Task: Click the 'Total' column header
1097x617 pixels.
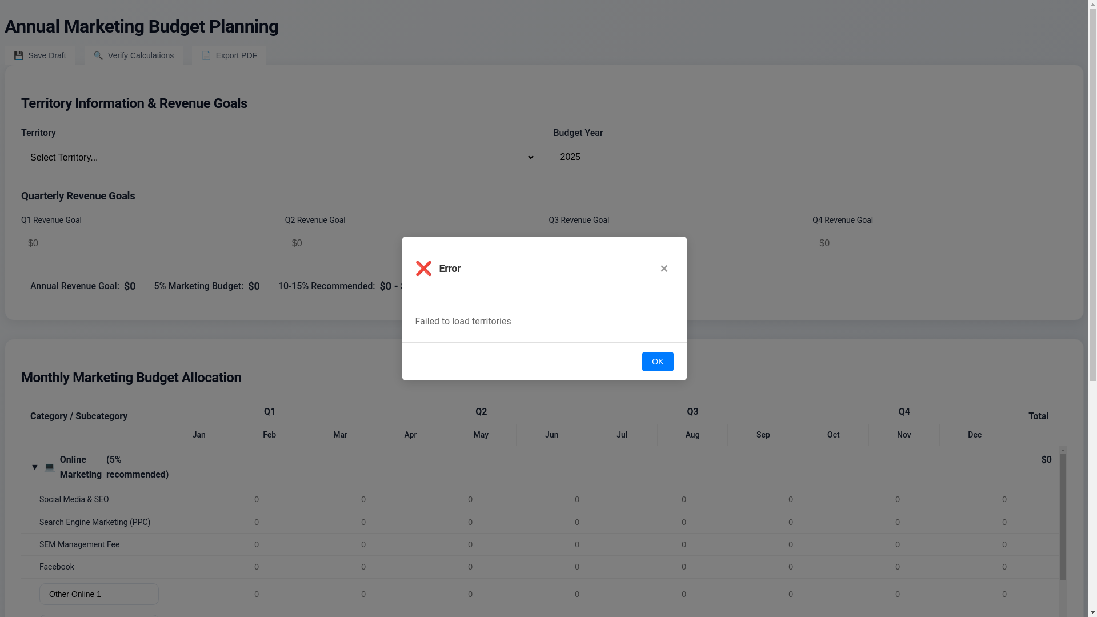Action: [x=1039, y=416]
